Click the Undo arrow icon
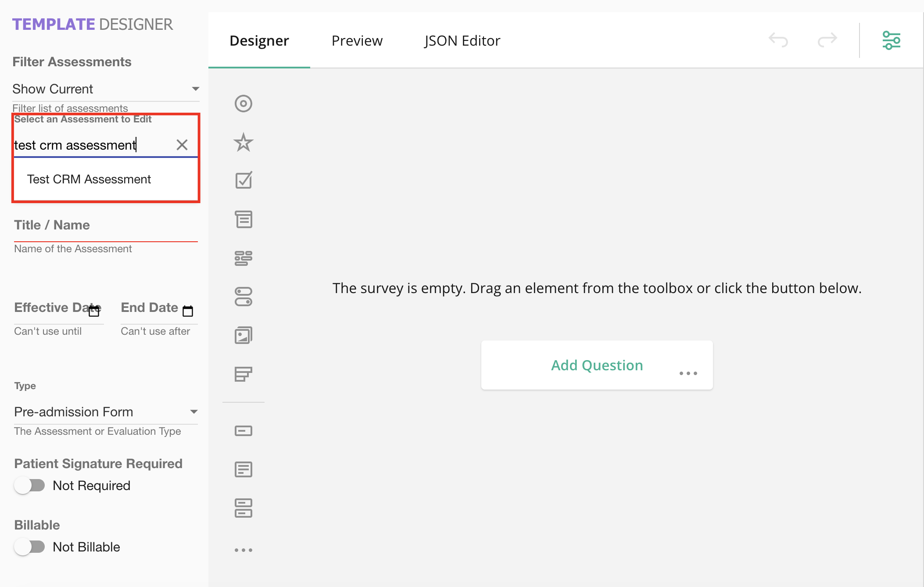 click(778, 40)
